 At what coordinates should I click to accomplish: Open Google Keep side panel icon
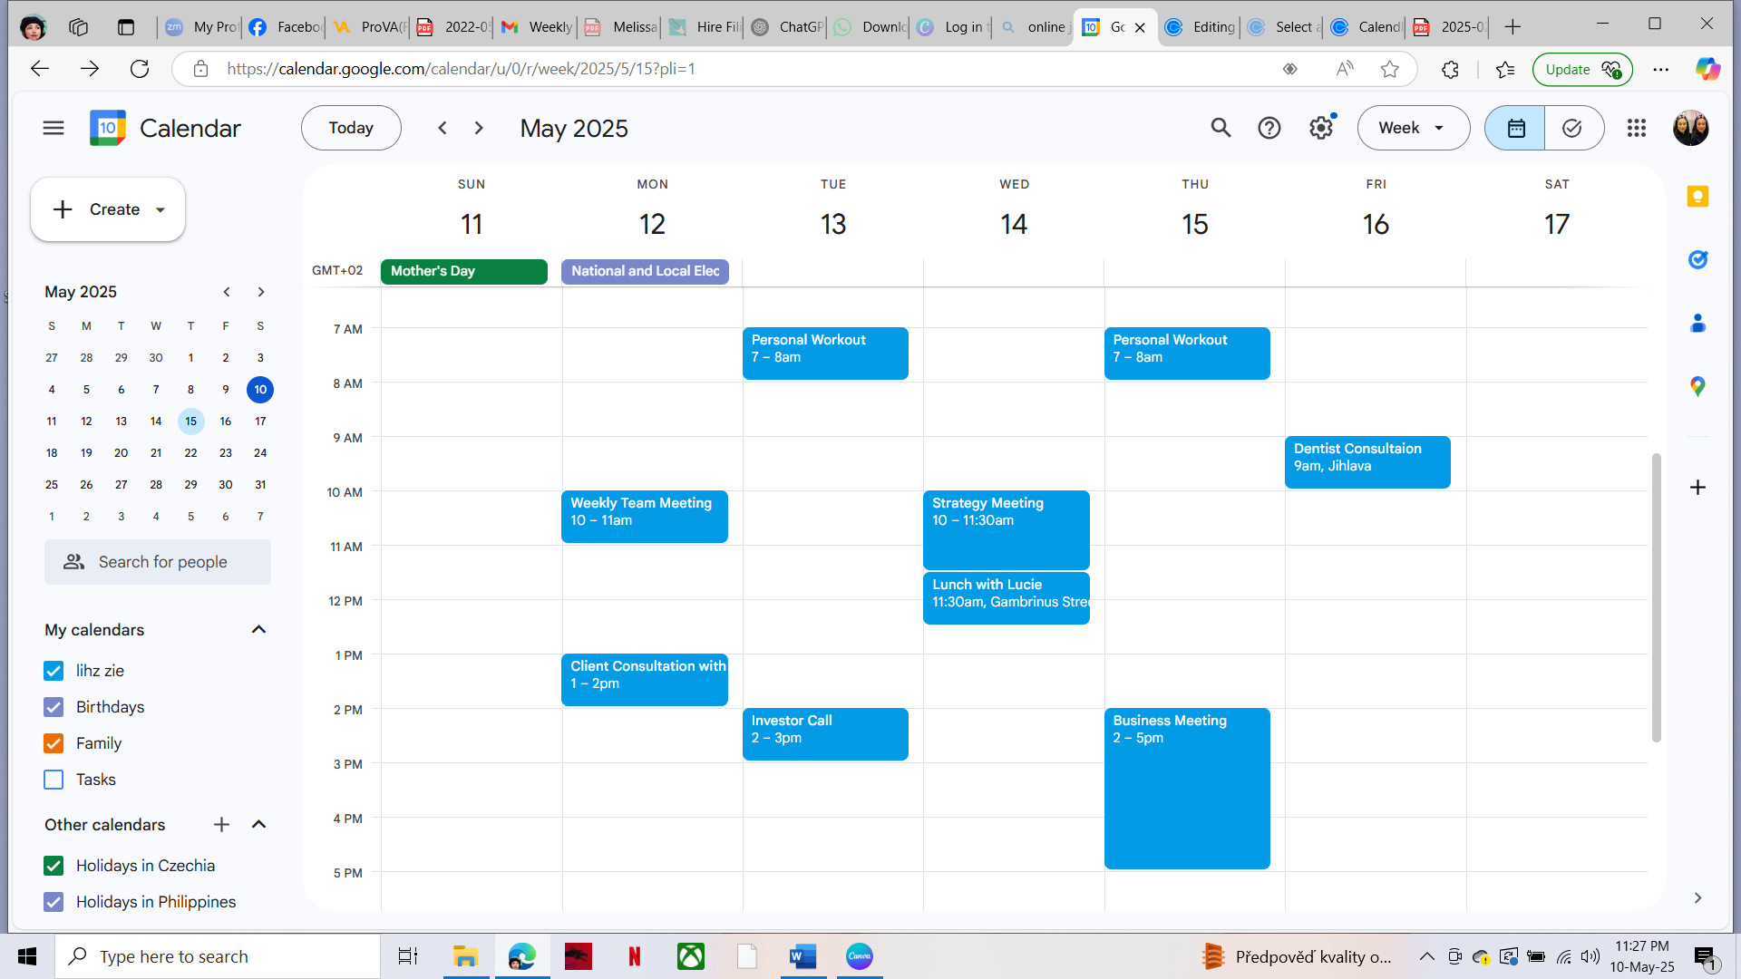[1697, 197]
